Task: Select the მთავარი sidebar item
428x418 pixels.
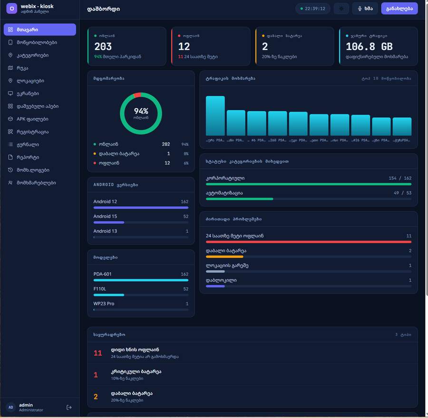Action: point(40,29)
